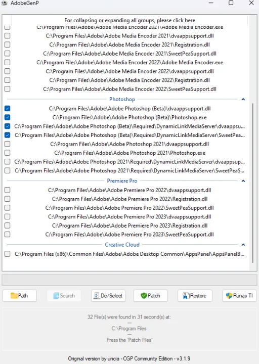Click the 'Press the Patch Files' hint text
The image size is (259, 364).
tap(129, 340)
